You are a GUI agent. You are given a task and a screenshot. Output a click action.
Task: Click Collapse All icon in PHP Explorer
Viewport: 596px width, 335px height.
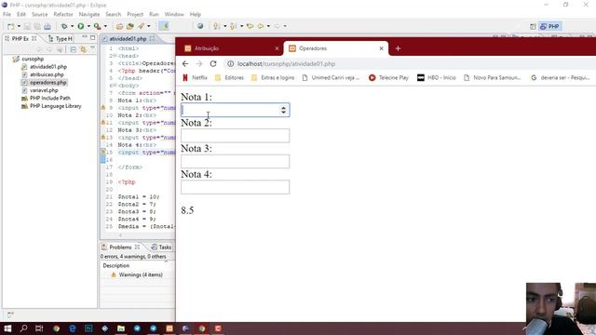(x=74, y=49)
